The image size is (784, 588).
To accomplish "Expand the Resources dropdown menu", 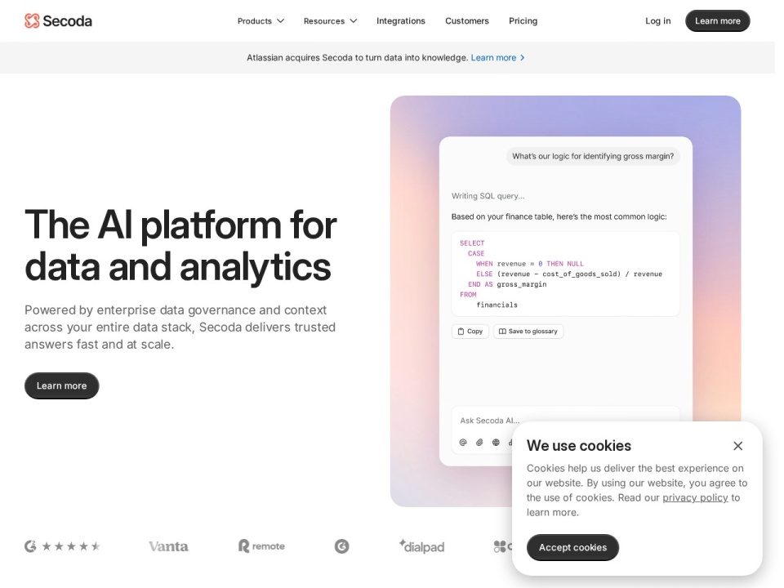I will tap(330, 21).
